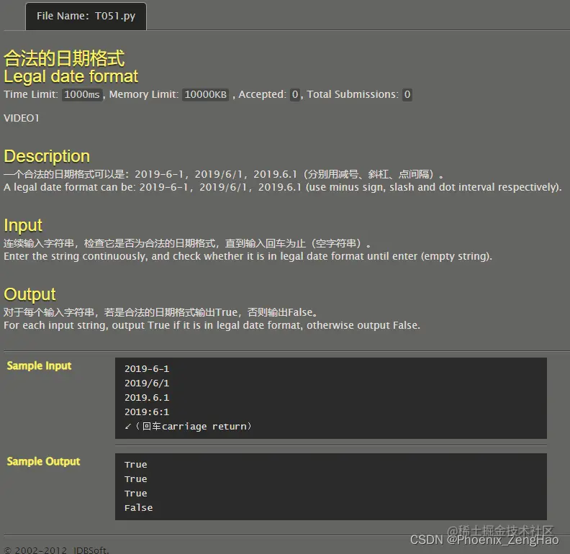The height and width of the screenshot is (554, 570).
Task: Click the line 'Enter the string continuously'
Action: click(x=248, y=256)
